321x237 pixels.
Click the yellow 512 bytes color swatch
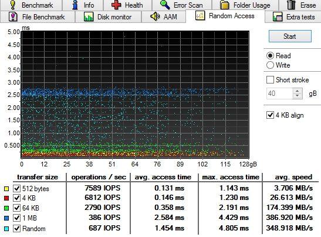6,189
